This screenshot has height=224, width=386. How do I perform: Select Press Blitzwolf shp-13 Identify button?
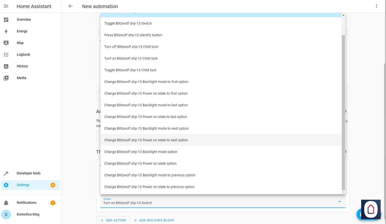point(133,35)
